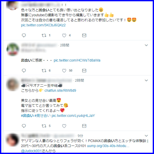Reply to the youtube tweet
Viewport: 154px width, 154px height.
pyautogui.click(x=24, y=35)
